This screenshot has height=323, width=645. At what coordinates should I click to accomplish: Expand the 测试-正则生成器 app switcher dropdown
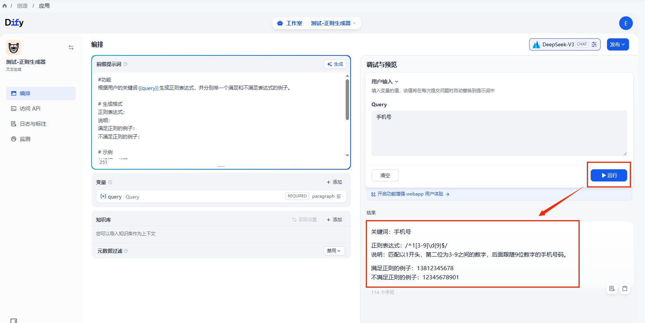[x=334, y=23]
